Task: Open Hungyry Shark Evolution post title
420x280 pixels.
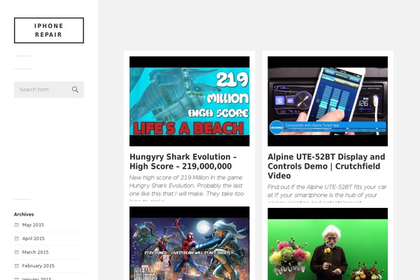Action: 183,162
